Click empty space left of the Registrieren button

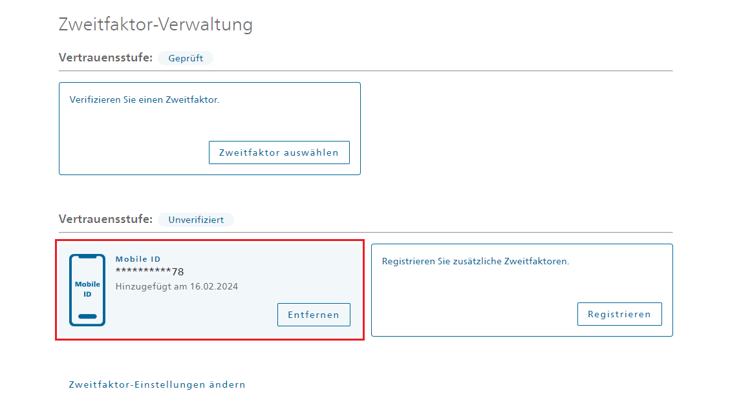tap(475, 314)
